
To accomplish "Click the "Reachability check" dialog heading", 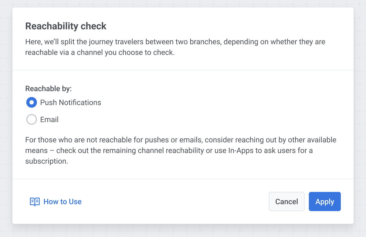I will pos(66,26).
